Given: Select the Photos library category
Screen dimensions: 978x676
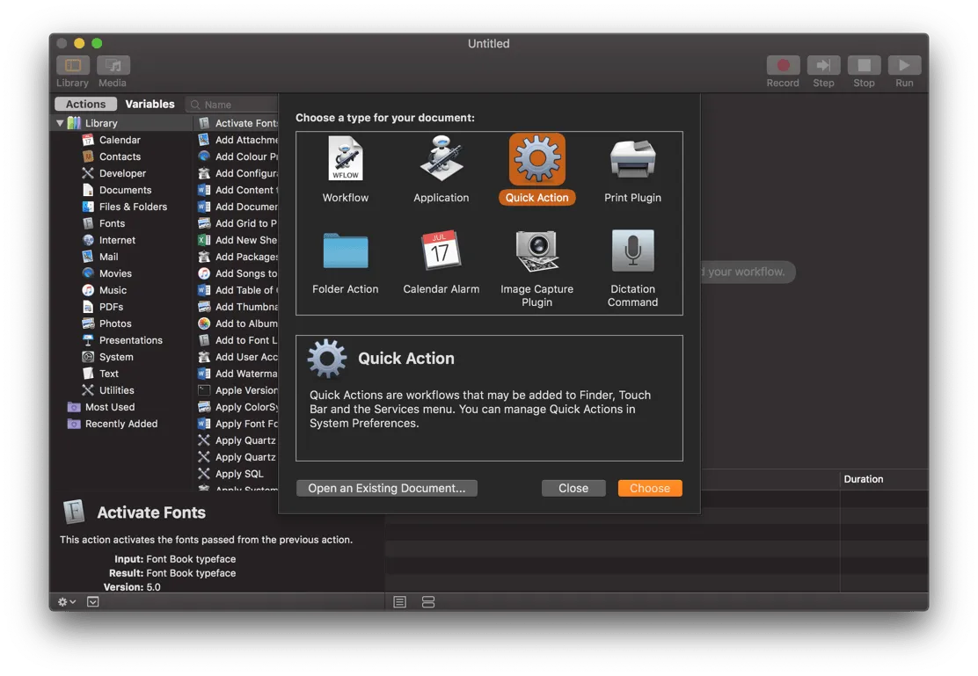Looking at the screenshot, I should [x=115, y=323].
